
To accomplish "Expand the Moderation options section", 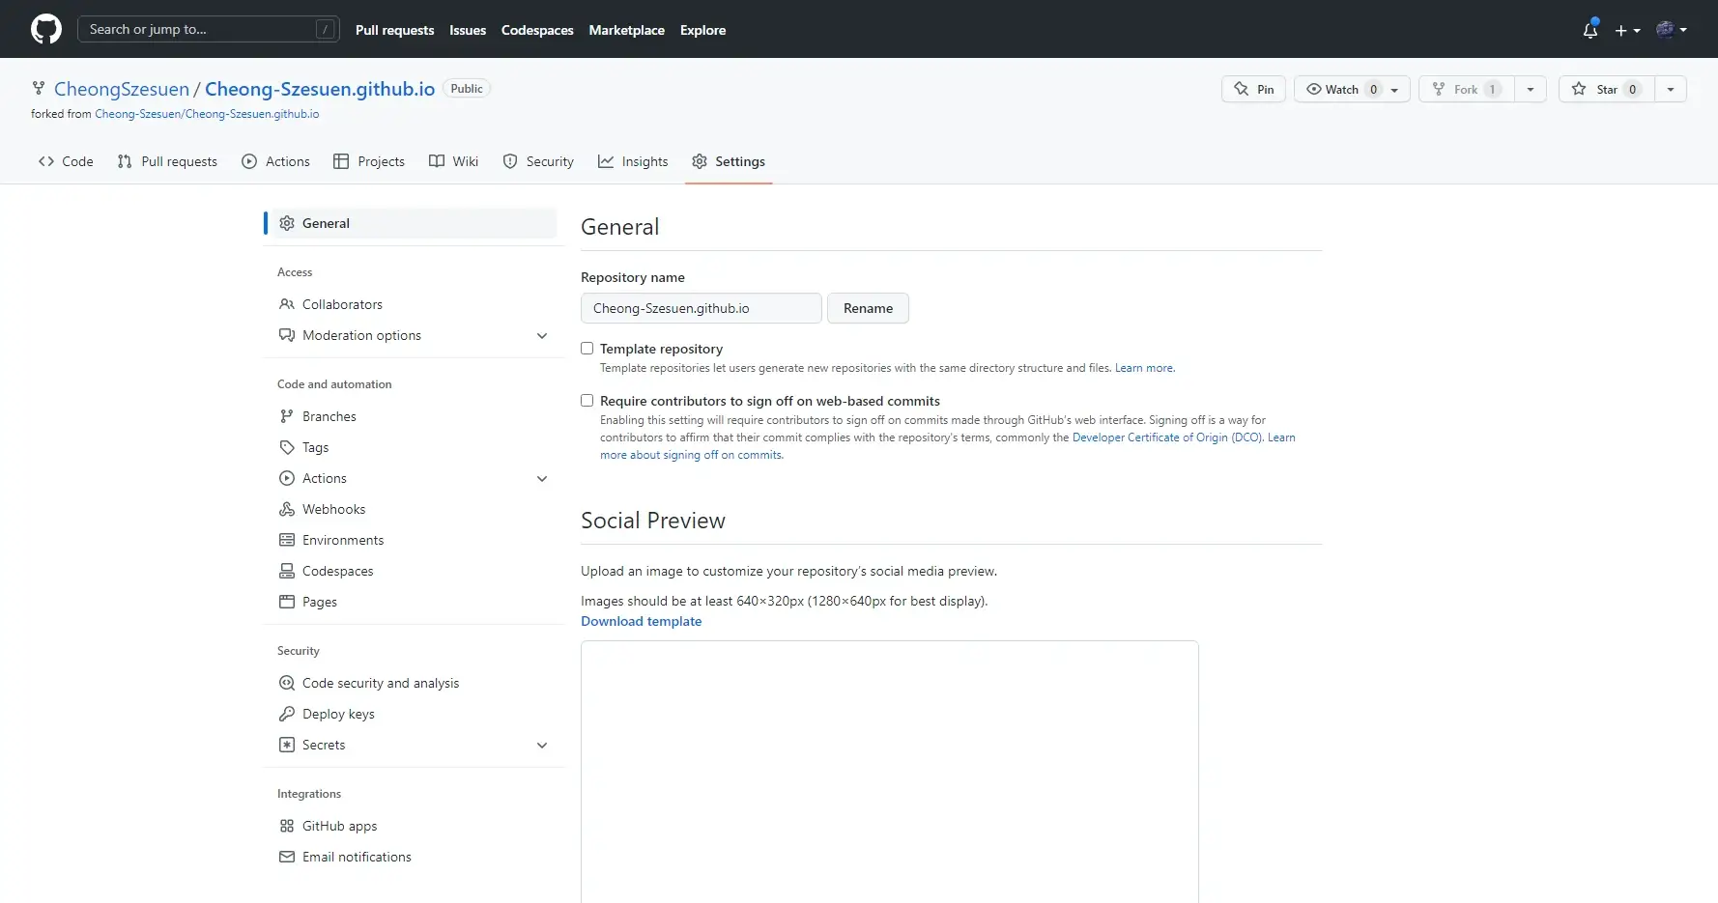I will click(542, 335).
